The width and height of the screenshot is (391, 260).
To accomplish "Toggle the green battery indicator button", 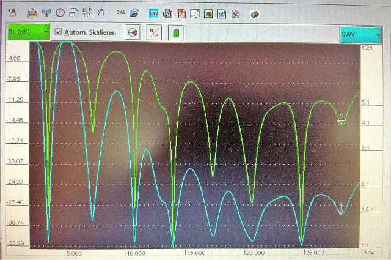I will point(176,32).
